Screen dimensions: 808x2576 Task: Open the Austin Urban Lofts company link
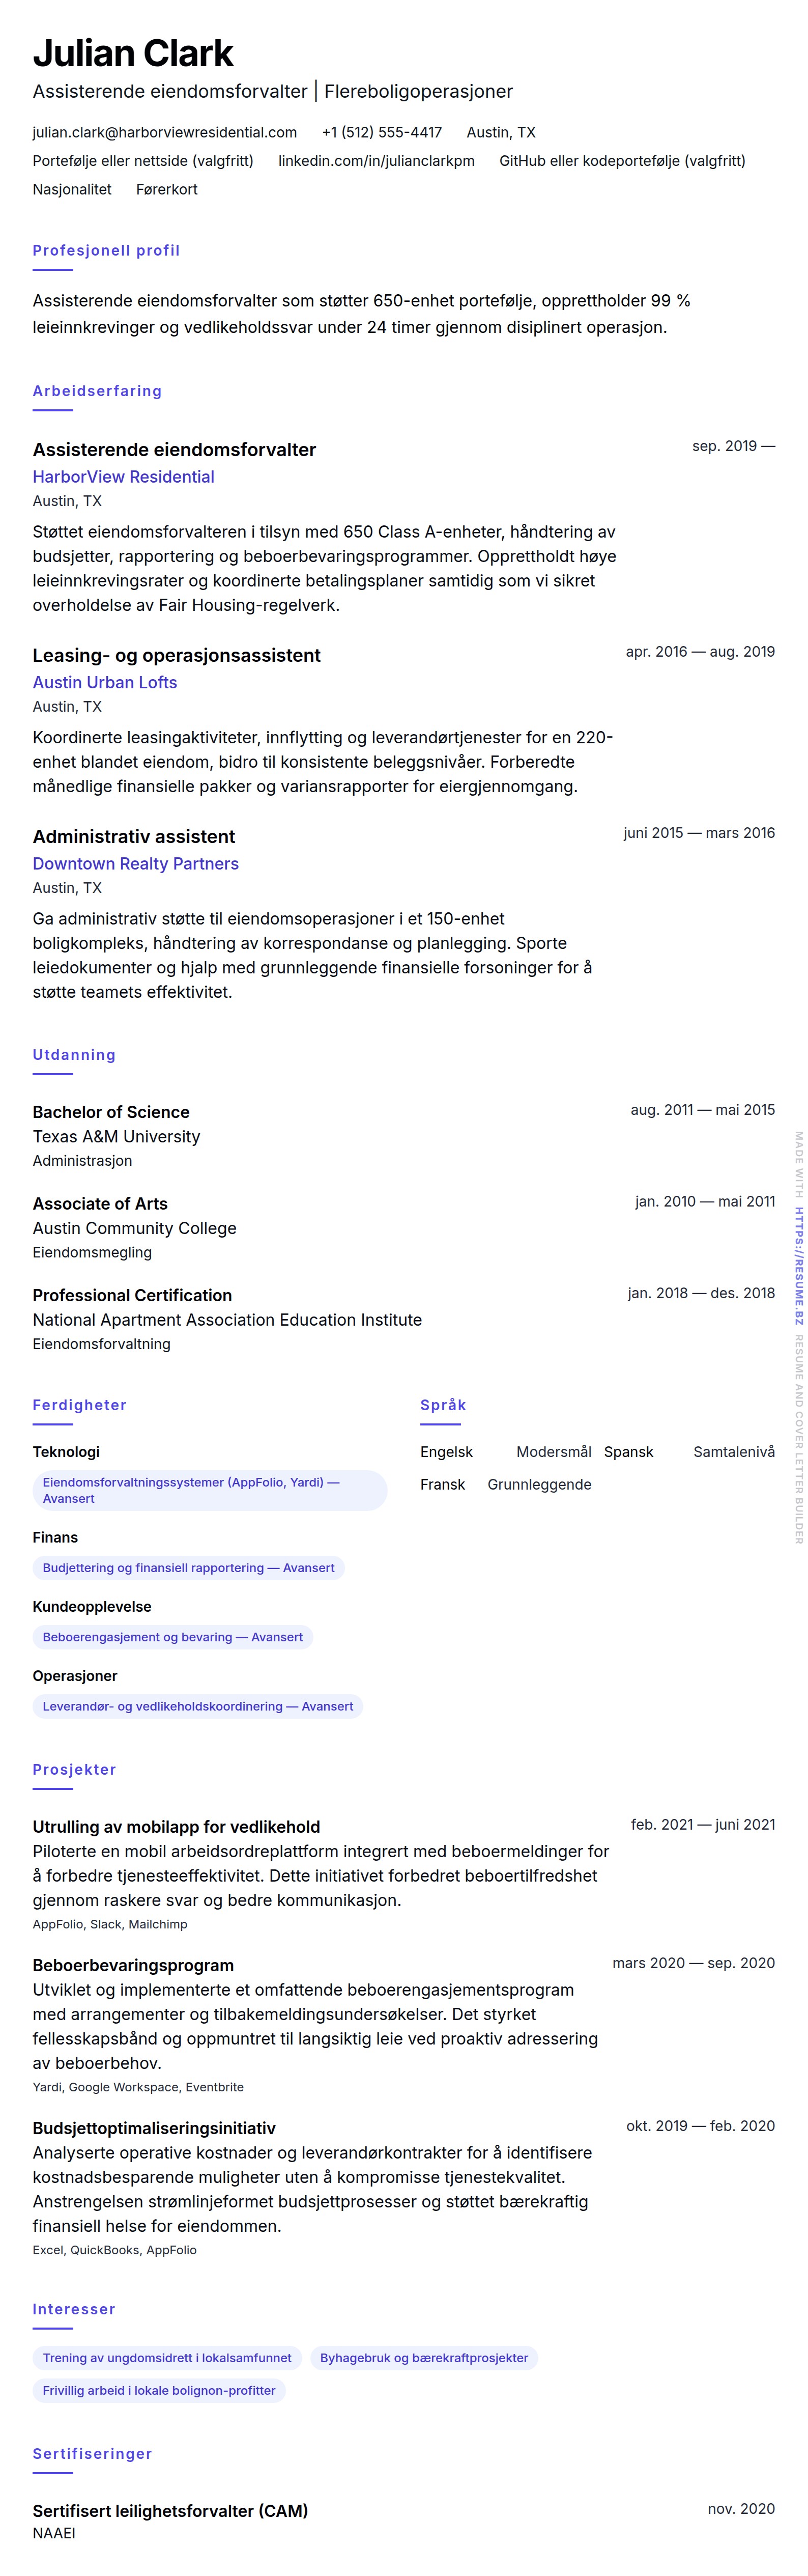click(x=105, y=682)
